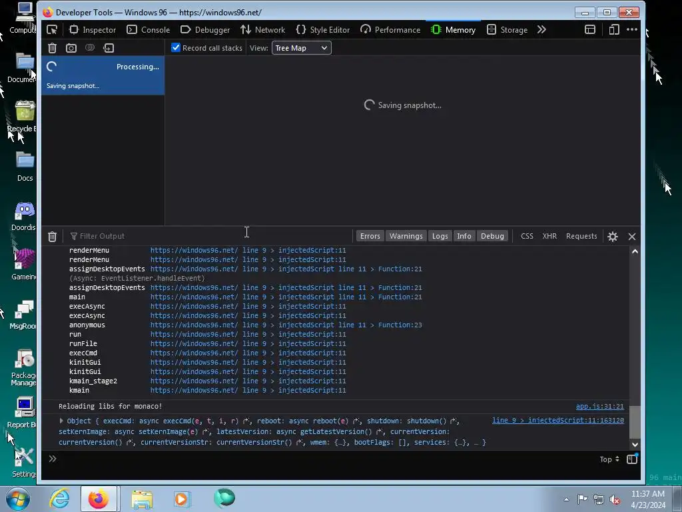Screen dimensions: 682x512
Task: Activate the element picker icon
Action: [x=52, y=29]
